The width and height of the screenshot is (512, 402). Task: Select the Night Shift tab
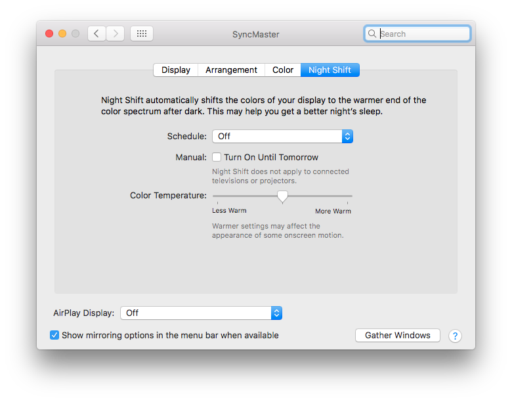tap(330, 70)
